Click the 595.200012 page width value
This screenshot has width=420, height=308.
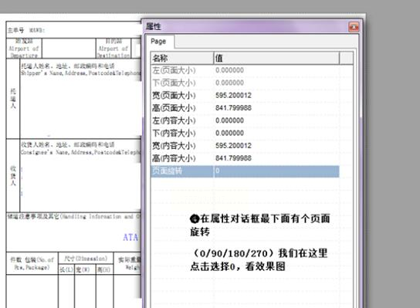[x=233, y=96]
